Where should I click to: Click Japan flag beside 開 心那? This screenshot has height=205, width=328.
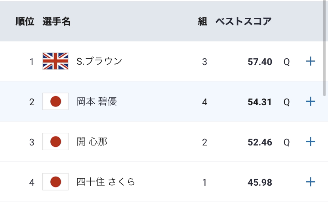point(55,142)
